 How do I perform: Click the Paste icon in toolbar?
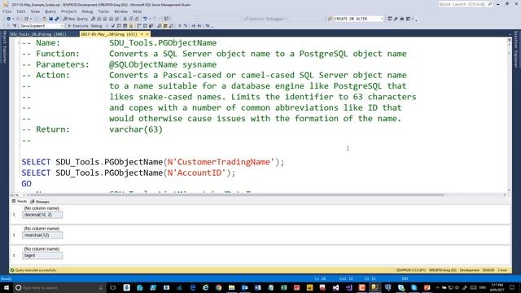click(137, 19)
